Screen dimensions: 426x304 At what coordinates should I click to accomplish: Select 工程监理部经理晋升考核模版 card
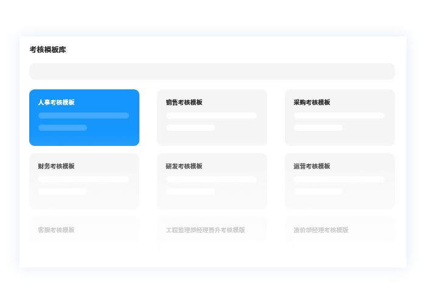(x=212, y=237)
